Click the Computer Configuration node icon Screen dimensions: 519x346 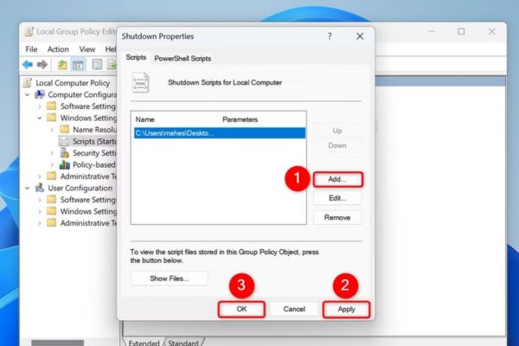coord(40,94)
